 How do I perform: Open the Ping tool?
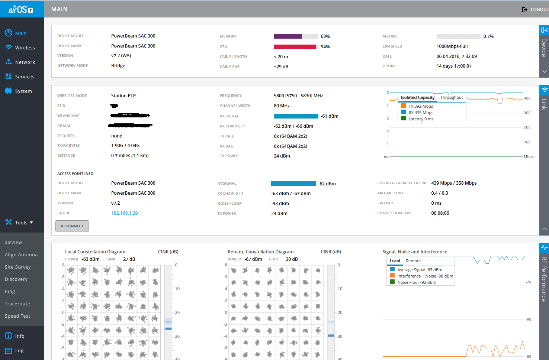[x=10, y=291]
